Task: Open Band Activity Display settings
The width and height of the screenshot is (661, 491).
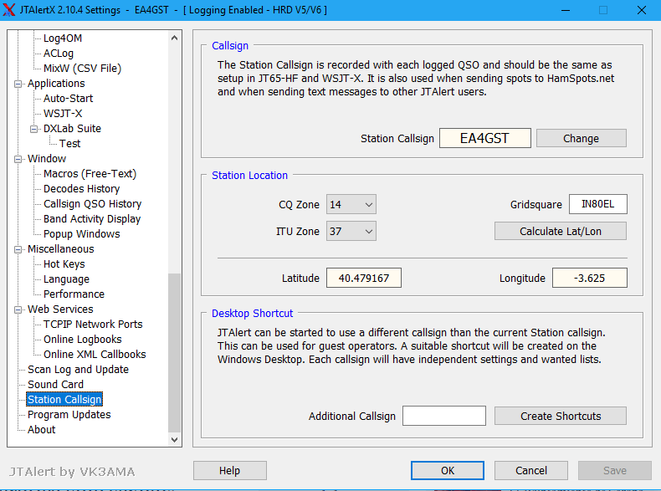Action: (x=92, y=219)
